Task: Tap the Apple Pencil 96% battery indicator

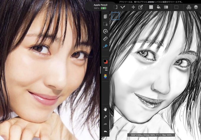Action: 100,7
